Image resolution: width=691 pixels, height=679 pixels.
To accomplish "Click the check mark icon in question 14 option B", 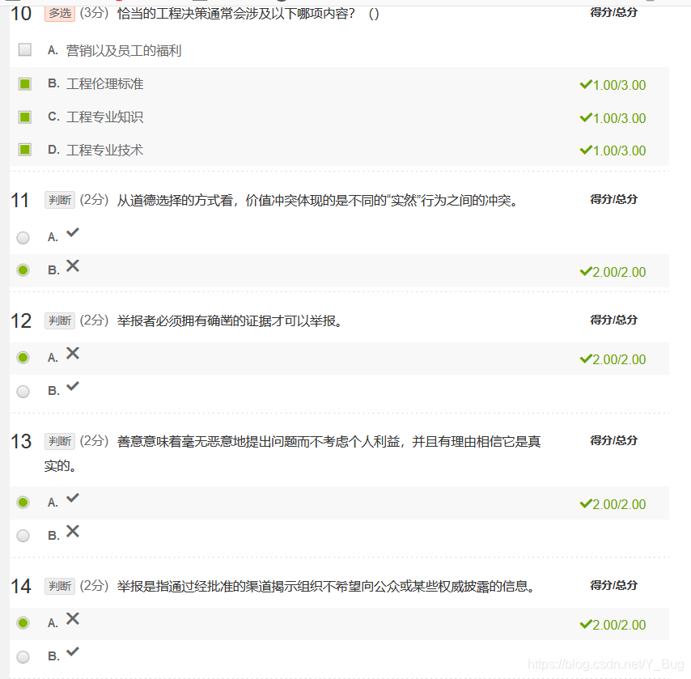I will pyautogui.click(x=73, y=651).
